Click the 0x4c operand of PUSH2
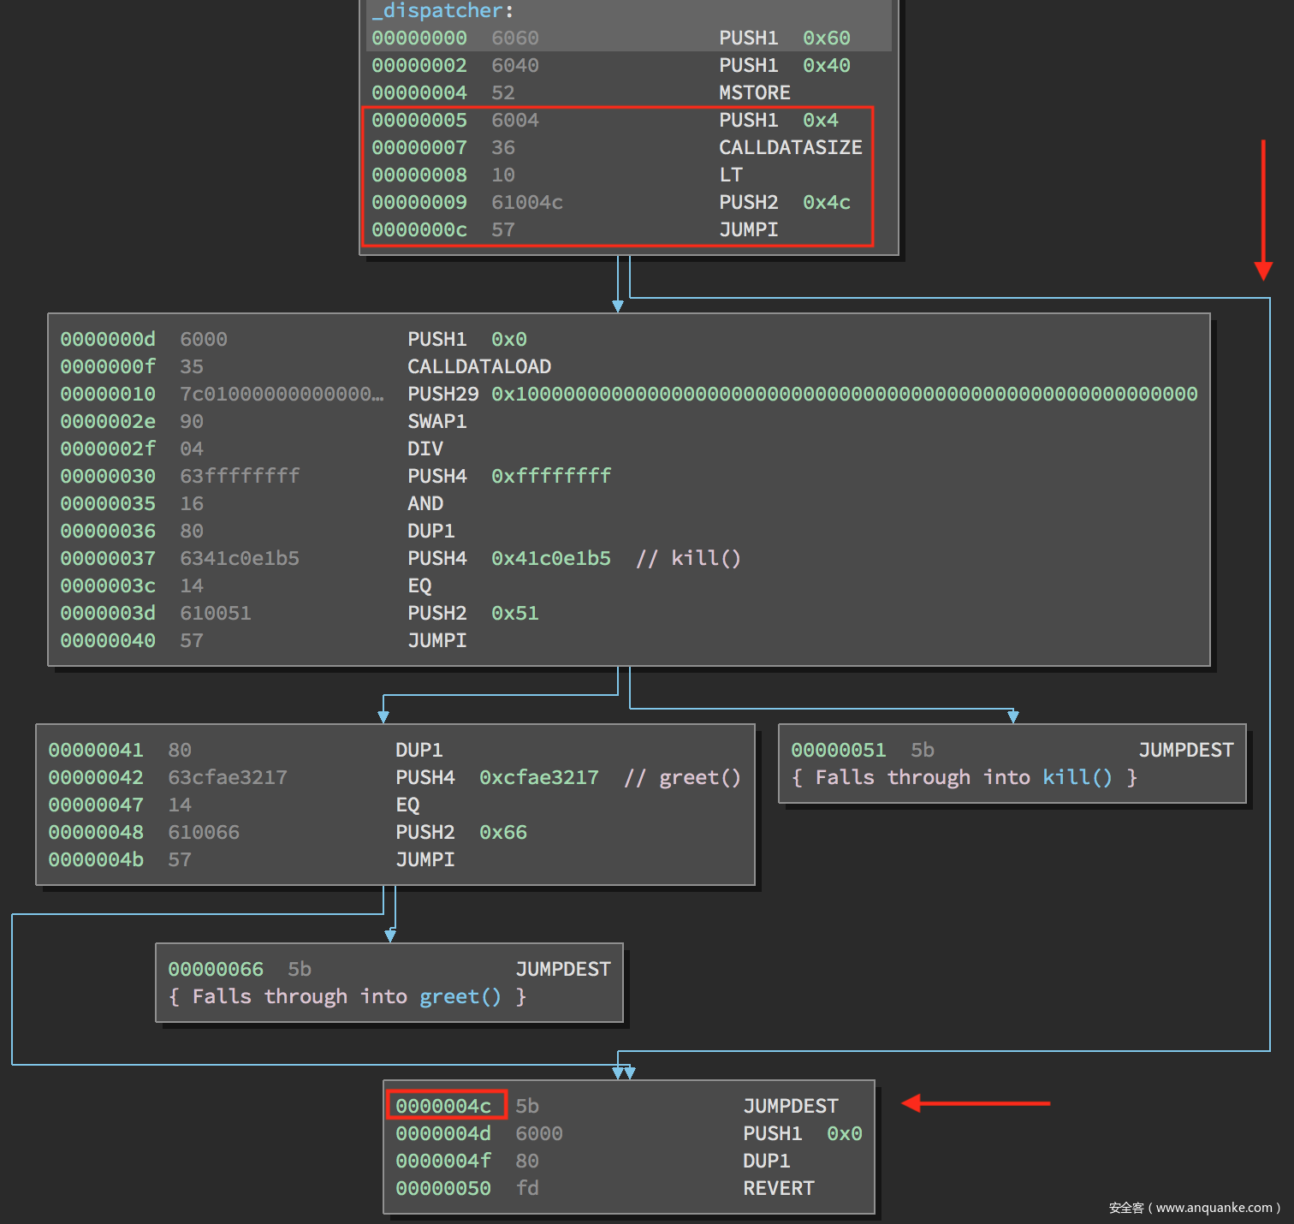The image size is (1294, 1224). 826,202
